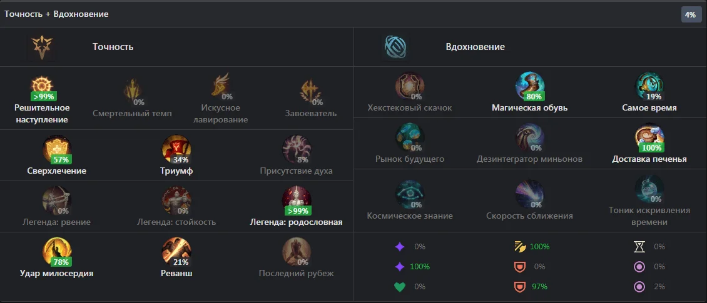
Task: Click the Точность + Вдохновение header title
Action: (56, 14)
